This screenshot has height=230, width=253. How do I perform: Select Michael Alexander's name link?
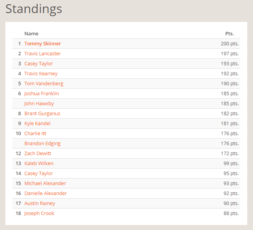(45, 184)
